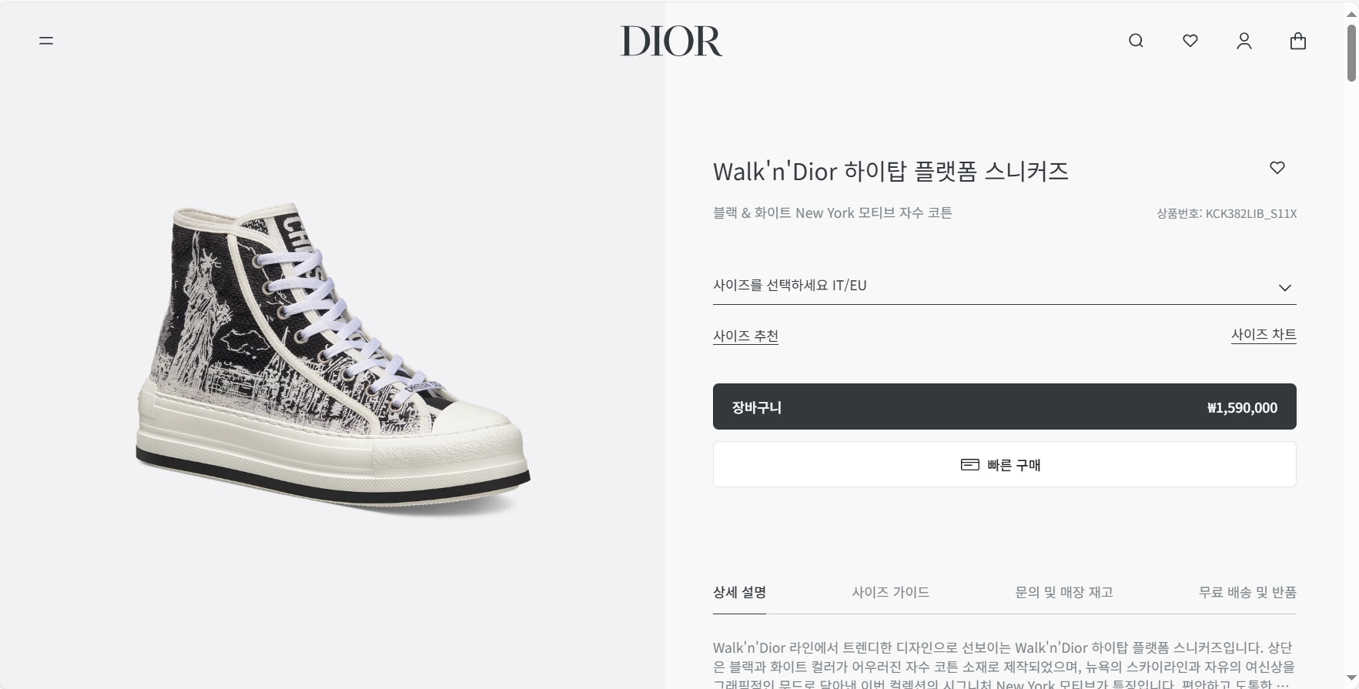Click the card icon in 빠른 구매
This screenshot has height=689, width=1359.
pyautogui.click(x=970, y=465)
